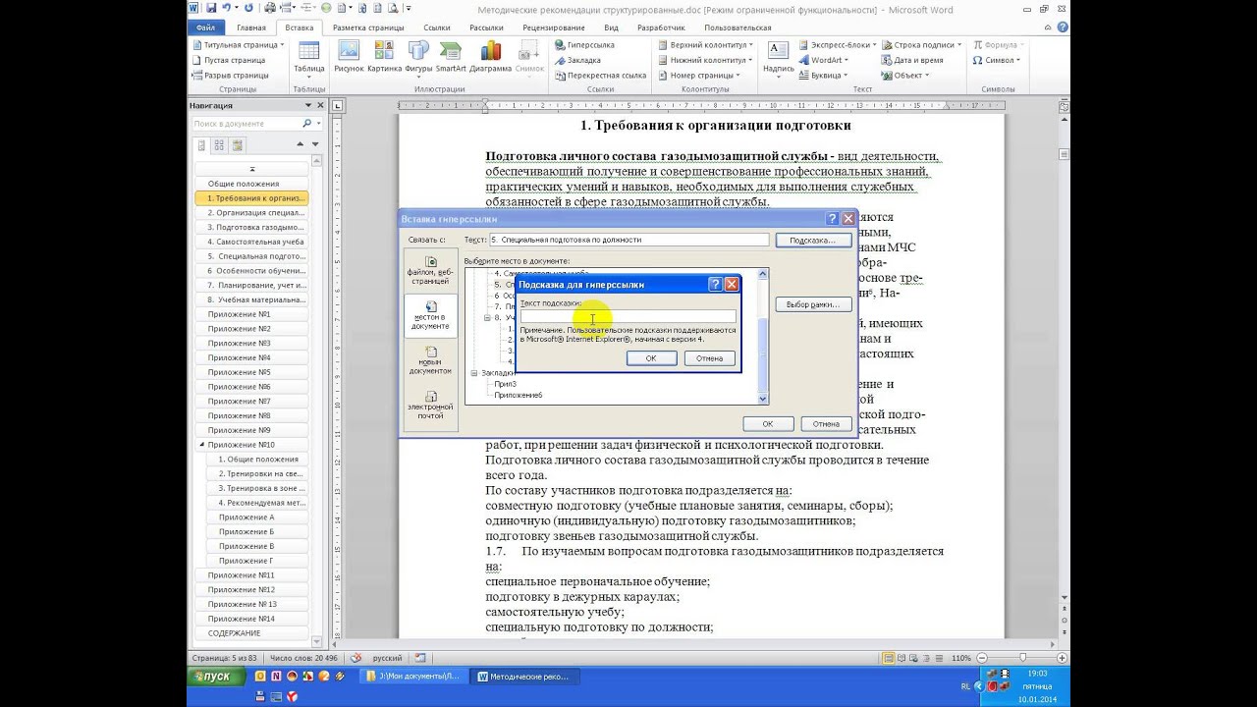Click the SmartArt icon

(x=451, y=57)
